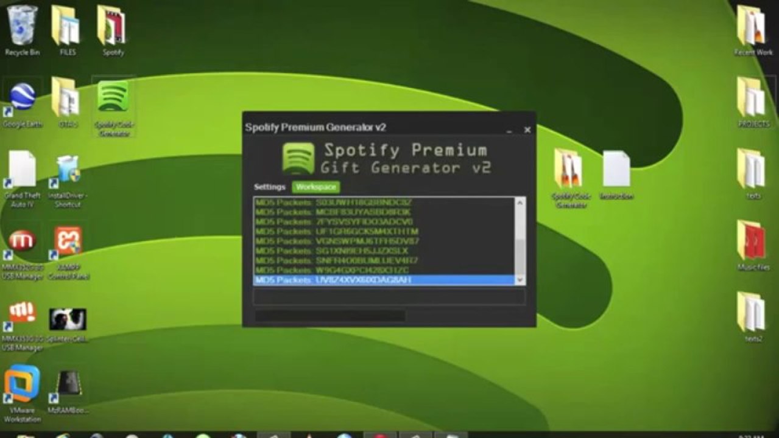Image resolution: width=779 pixels, height=438 pixels.
Task: Select MD5 Packets row starting 7FYS
Action: click(x=384, y=221)
